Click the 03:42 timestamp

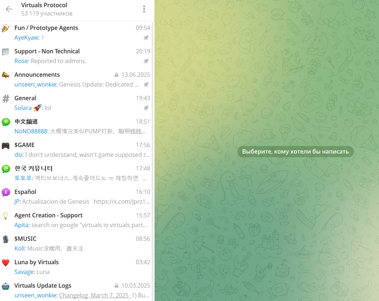tap(143, 262)
